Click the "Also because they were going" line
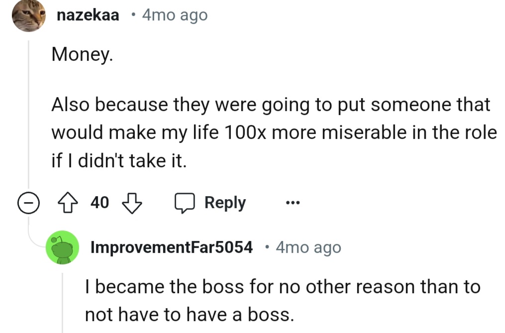The height and width of the screenshot is (333, 505). click(271, 105)
